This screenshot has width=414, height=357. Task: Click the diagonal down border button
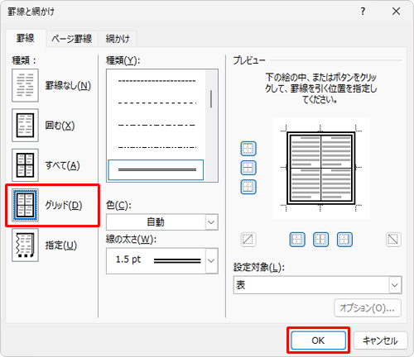[x=393, y=240]
